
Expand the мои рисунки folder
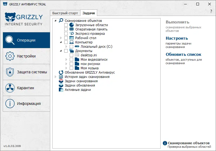coord(66,64)
